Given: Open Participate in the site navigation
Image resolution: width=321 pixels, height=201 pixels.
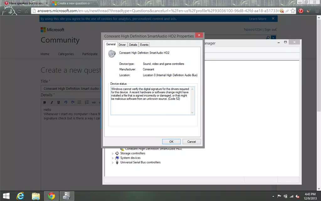Looking at the screenshot, I should pos(90,54).
